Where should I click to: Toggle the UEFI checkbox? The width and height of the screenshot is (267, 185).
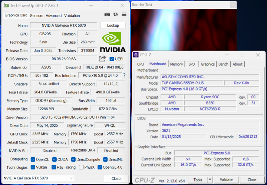[112, 59]
